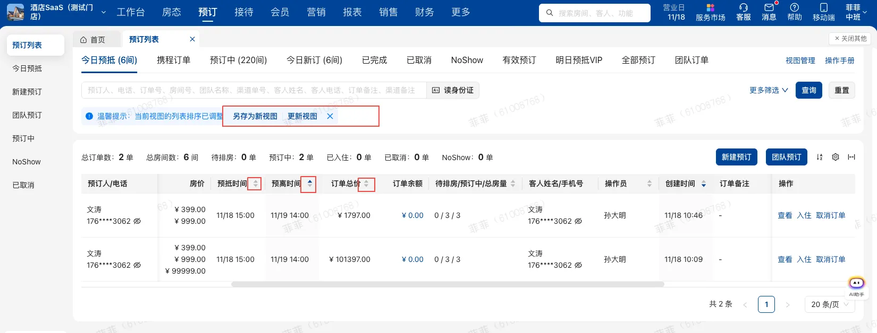Click the hotel logo thumbnail
Image resolution: width=877 pixels, height=333 pixels.
tap(15, 12)
